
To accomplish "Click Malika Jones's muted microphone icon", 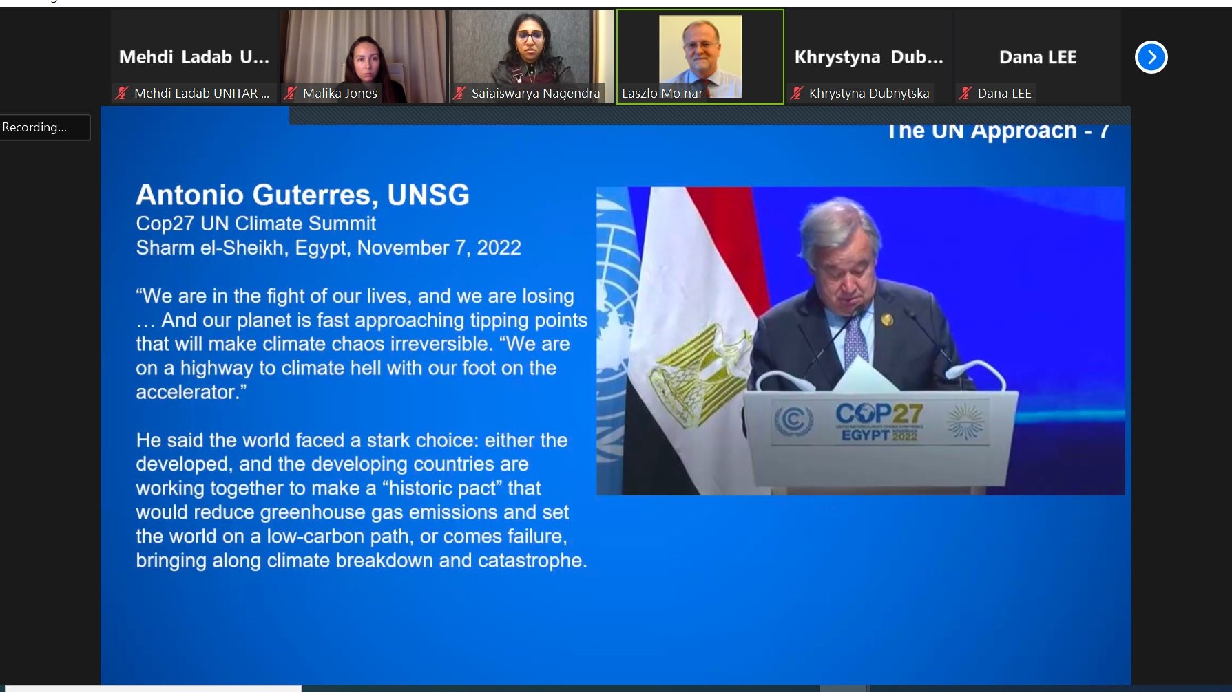I will (x=291, y=93).
